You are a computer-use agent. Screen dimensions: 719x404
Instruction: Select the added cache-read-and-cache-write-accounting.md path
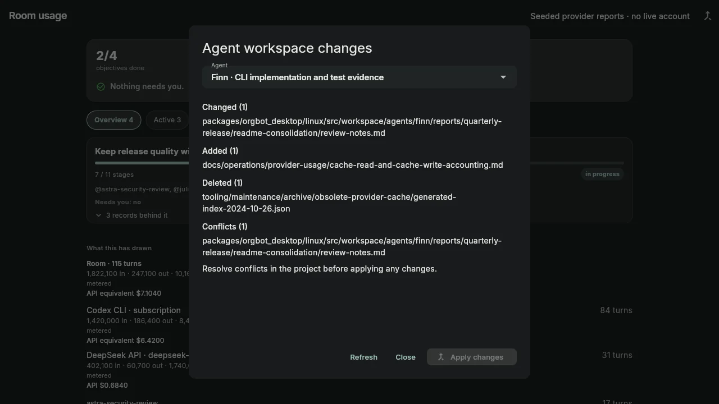[353, 165]
